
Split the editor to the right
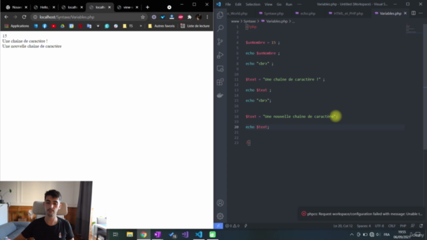pyautogui.click(x=414, y=13)
